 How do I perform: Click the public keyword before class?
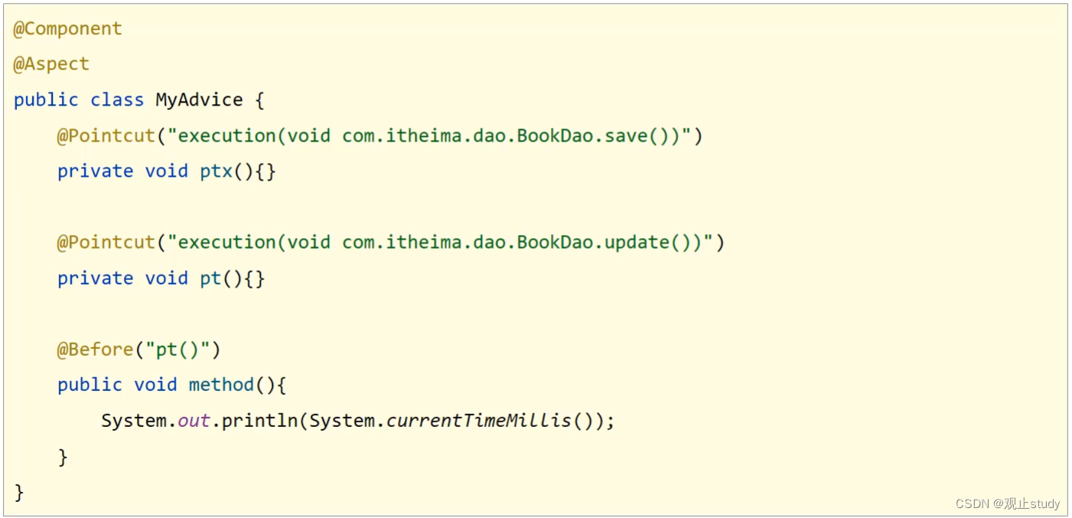[46, 100]
